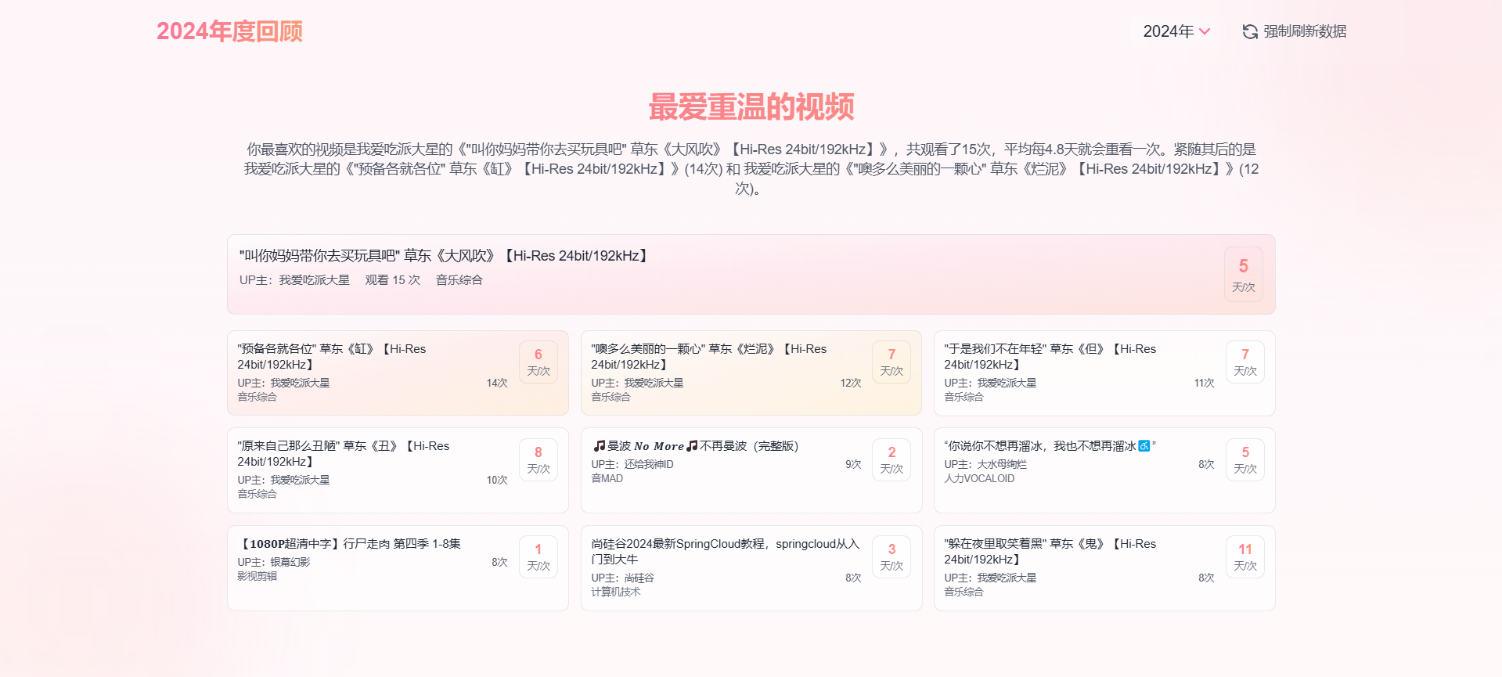The width and height of the screenshot is (1502, 677).
Task: Click the 5 天/次 badge on top video
Action: pyautogui.click(x=1243, y=275)
